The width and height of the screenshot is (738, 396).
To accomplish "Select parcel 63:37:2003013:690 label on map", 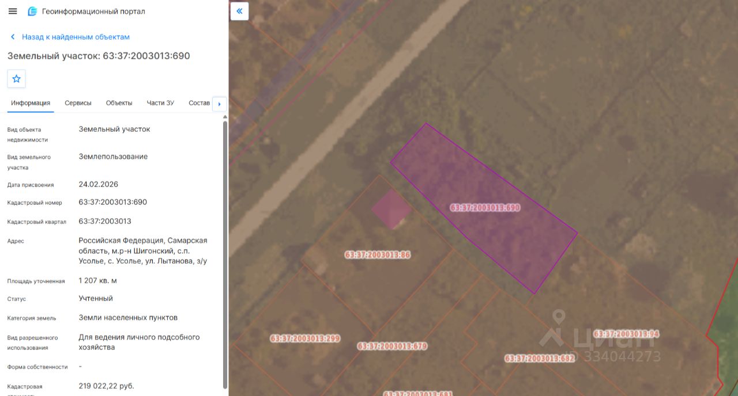I will pyautogui.click(x=485, y=208).
